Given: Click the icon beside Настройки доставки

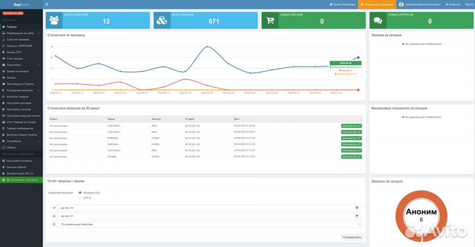Looking at the screenshot, I should (x=4, y=103).
